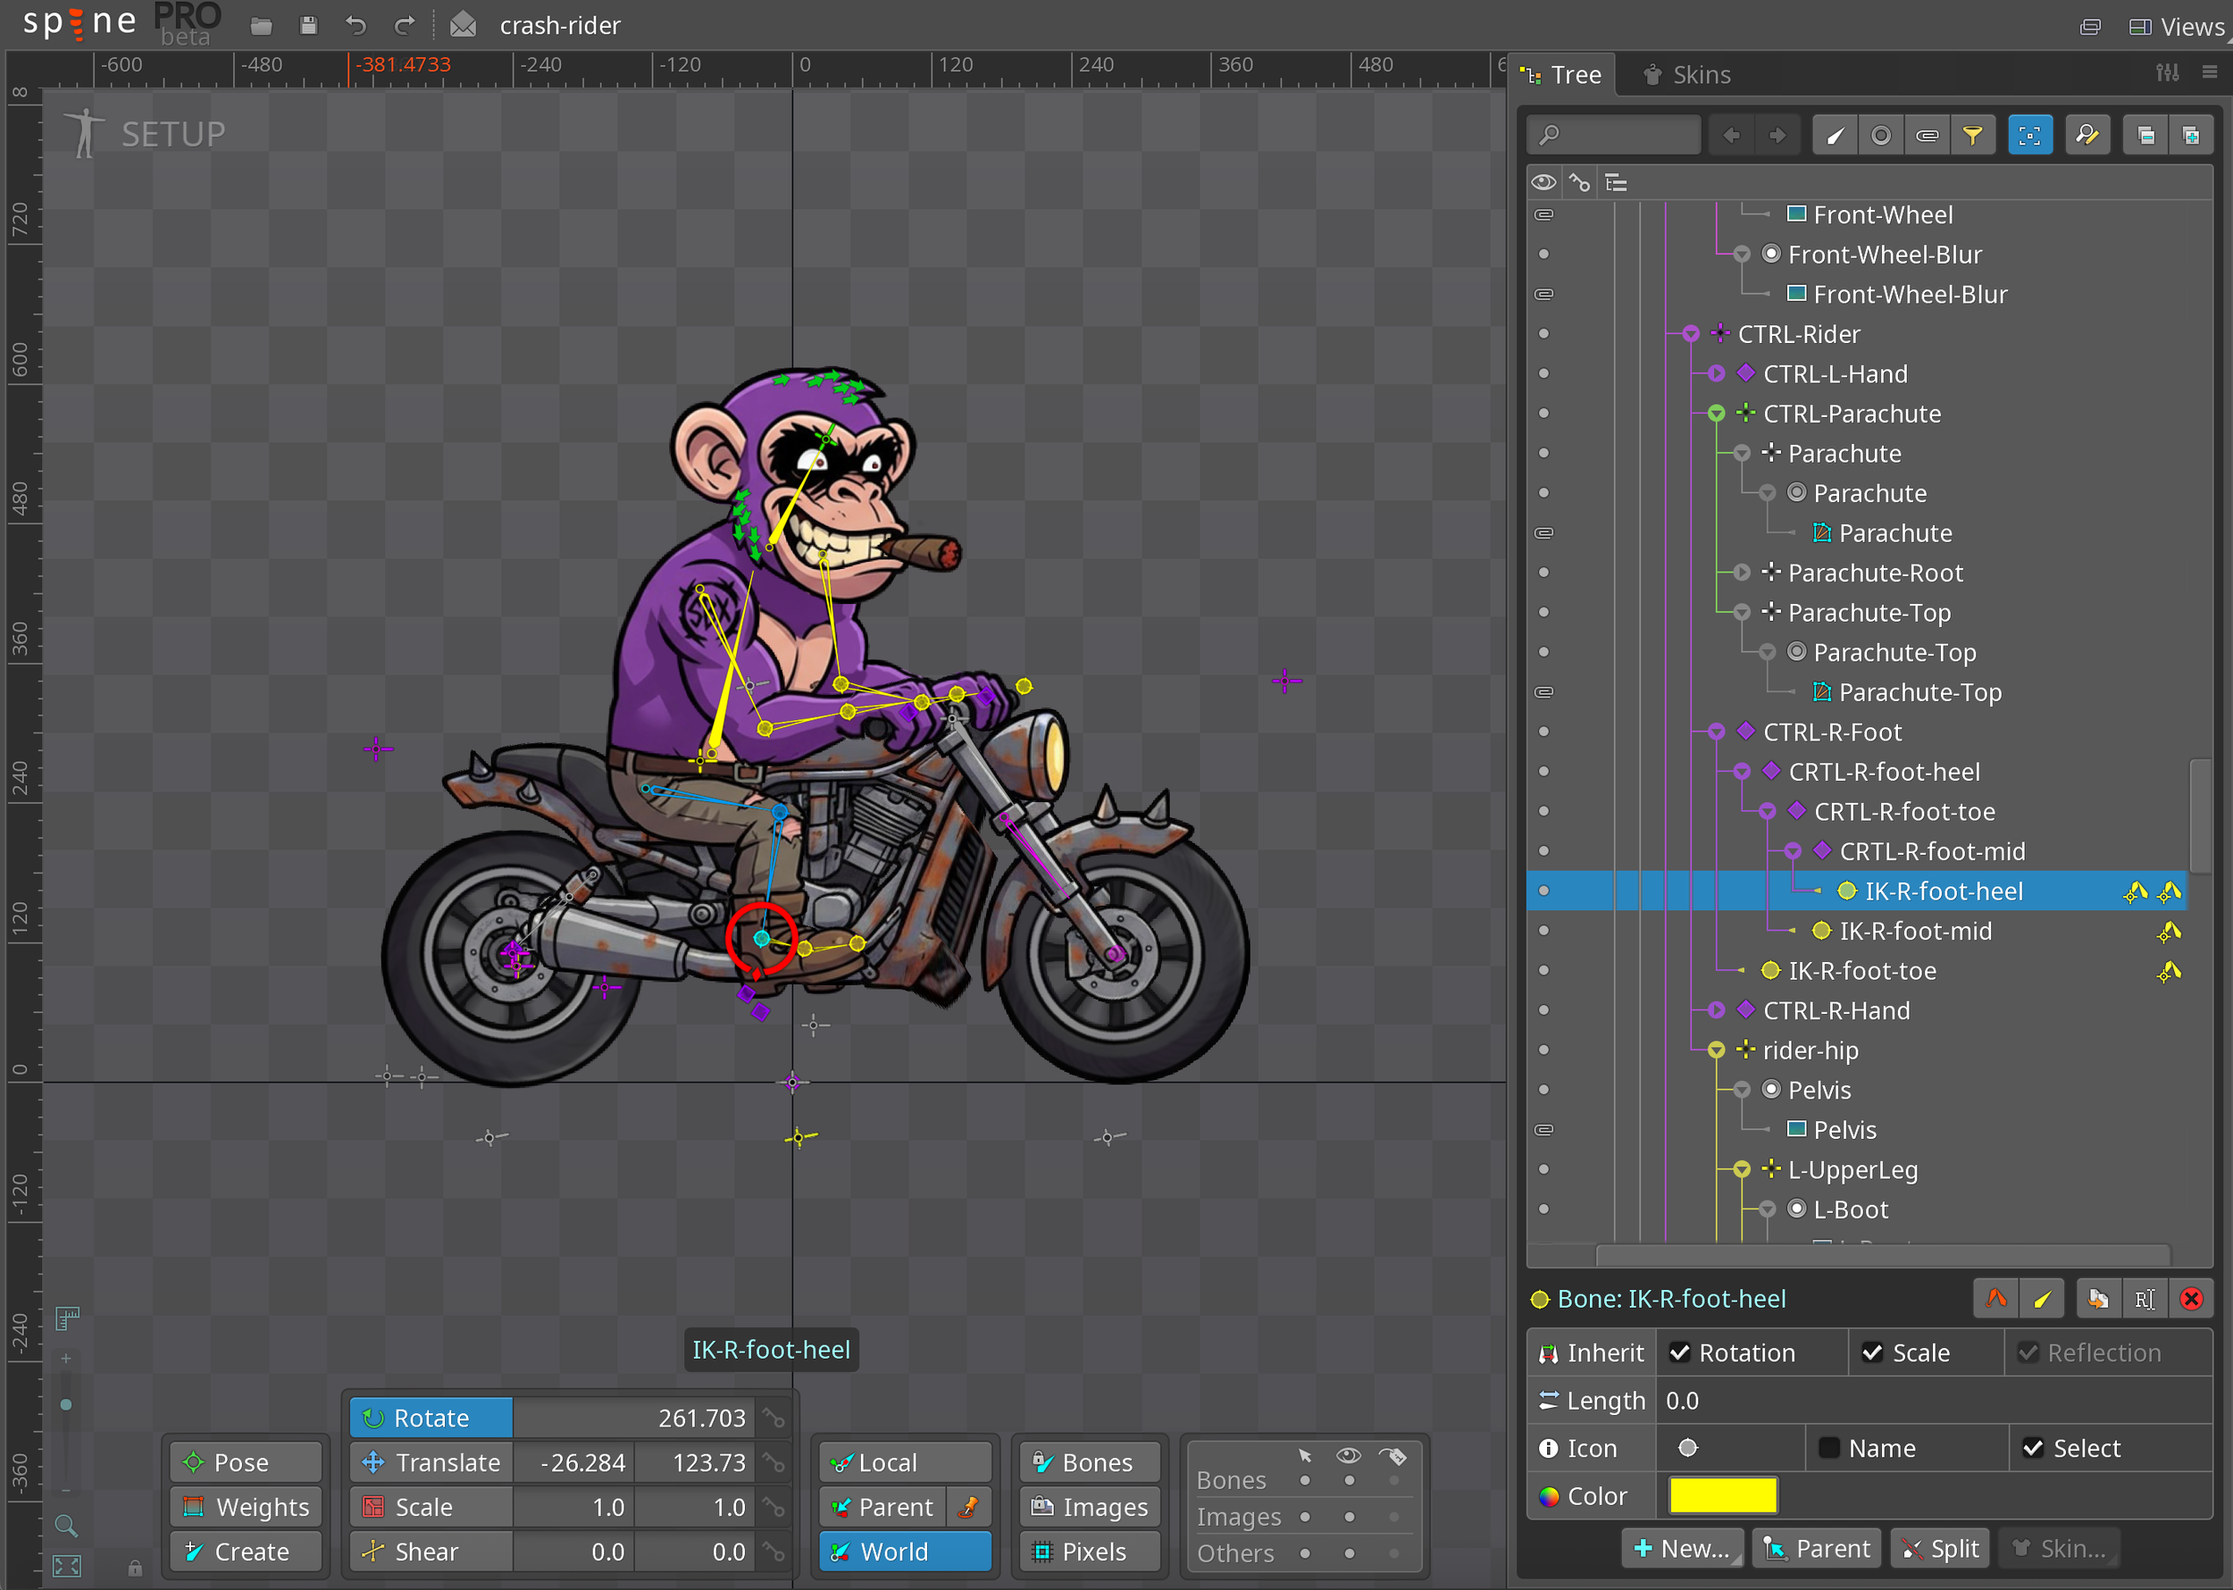Click the zoom magnifier icon in viewport
Screen dimensions: 2233x1590
pos(65,1526)
